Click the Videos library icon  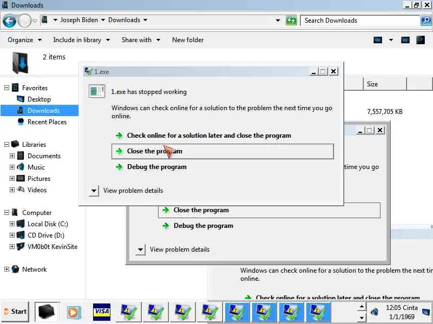pyautogui.click(x=21, y=190)
